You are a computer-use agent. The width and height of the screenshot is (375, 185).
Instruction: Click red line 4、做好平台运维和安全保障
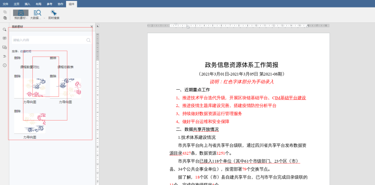click(202, 121)
